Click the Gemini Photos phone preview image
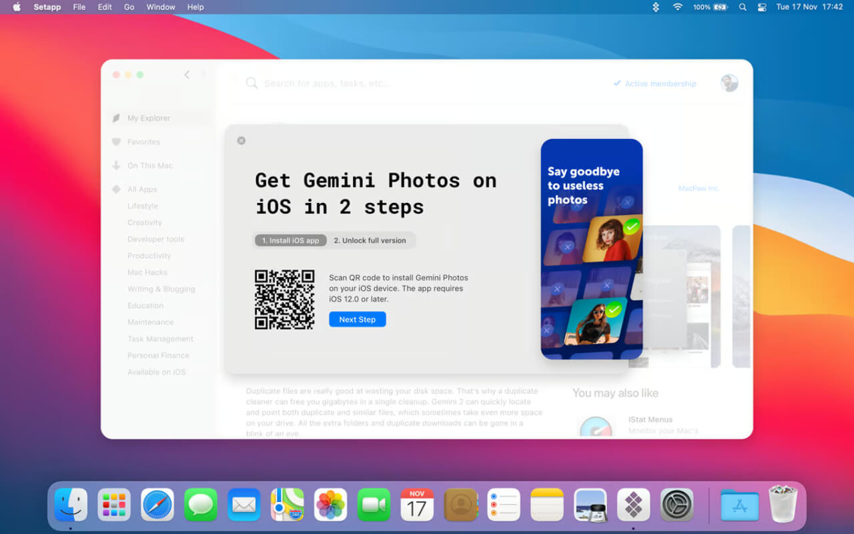Image resolution: width=854 pixels, height=534 pixels. click(x=592, y=249)
